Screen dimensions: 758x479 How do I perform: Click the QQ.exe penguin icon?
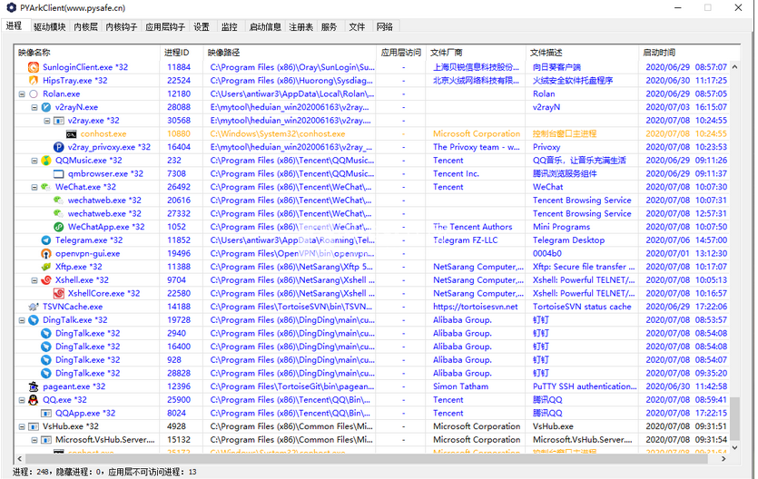click(34, 400)
